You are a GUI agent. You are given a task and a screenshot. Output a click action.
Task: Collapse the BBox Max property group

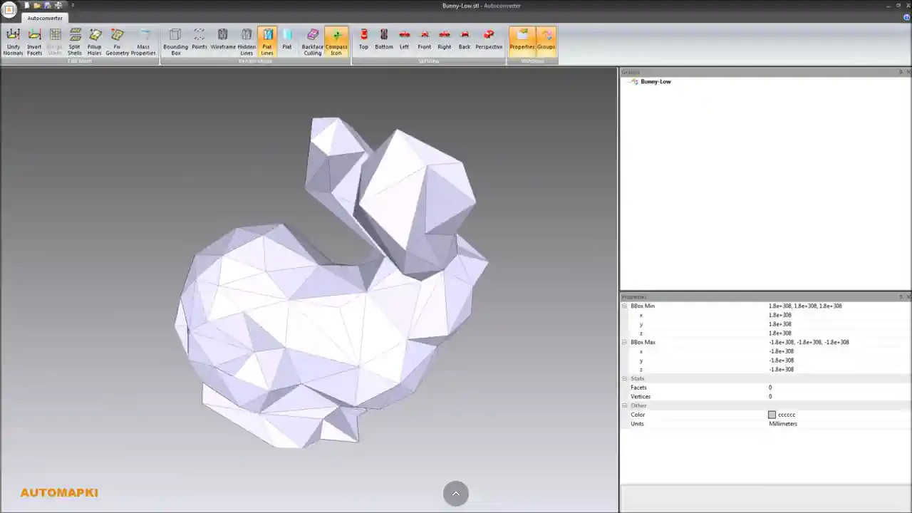[625, 343]
